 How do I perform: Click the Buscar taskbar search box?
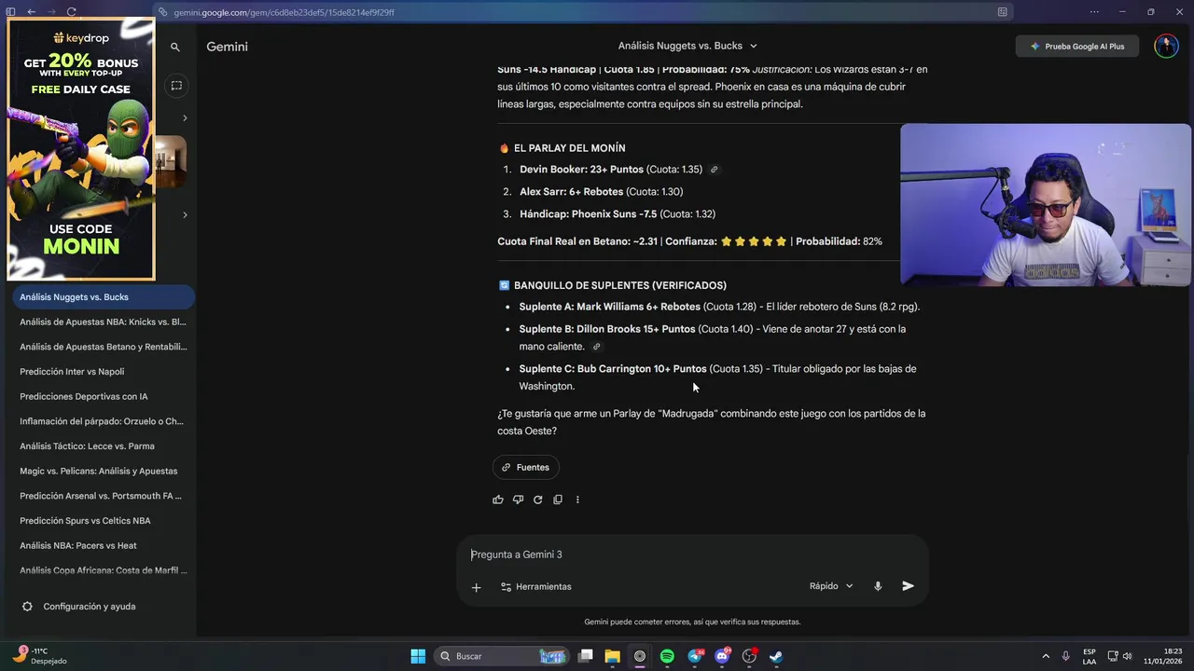(x=504, y=656)
